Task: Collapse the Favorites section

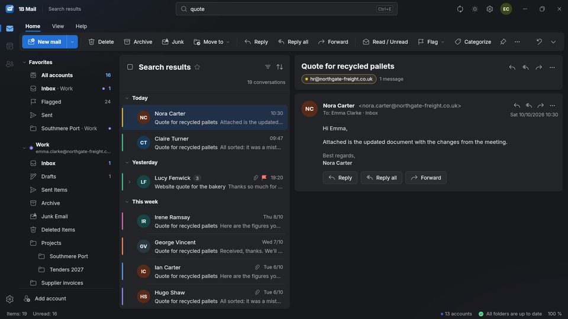Action: click(x=24, y=62)
